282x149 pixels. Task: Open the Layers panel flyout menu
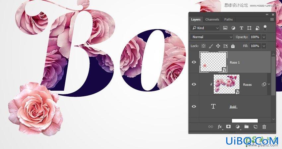[272, 20]
